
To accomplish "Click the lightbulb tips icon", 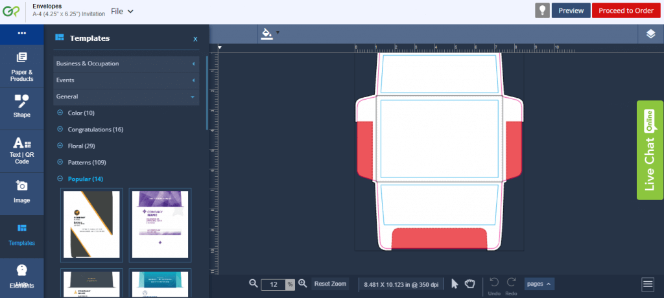I will (541, 10).
